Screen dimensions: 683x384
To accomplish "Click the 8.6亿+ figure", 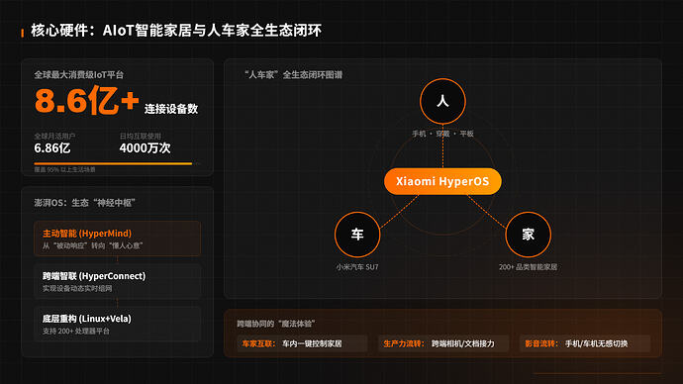I will 87,101.
